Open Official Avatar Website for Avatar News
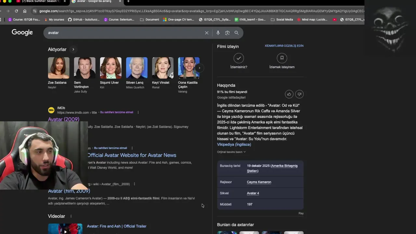The height and width of the screenshot is (234, 416). pyautogui.click(x=132, y=155)
